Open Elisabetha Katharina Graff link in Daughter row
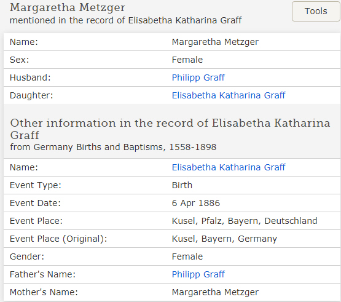 click(x=229, y=95)
